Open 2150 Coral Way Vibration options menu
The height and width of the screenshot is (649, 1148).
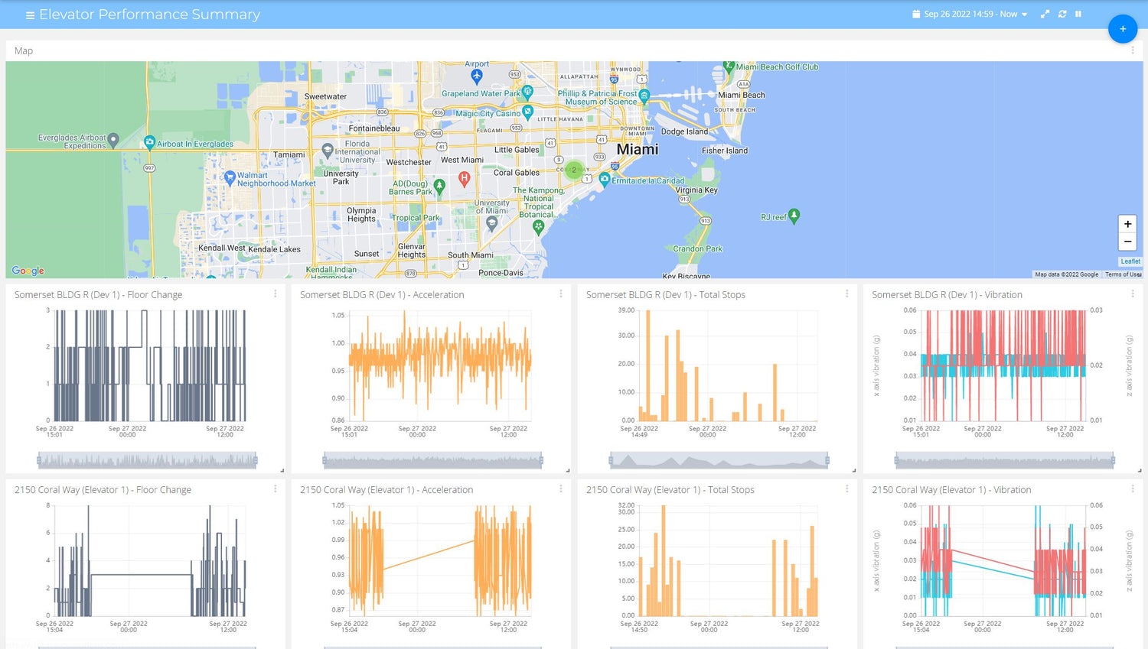point(1133,489)
